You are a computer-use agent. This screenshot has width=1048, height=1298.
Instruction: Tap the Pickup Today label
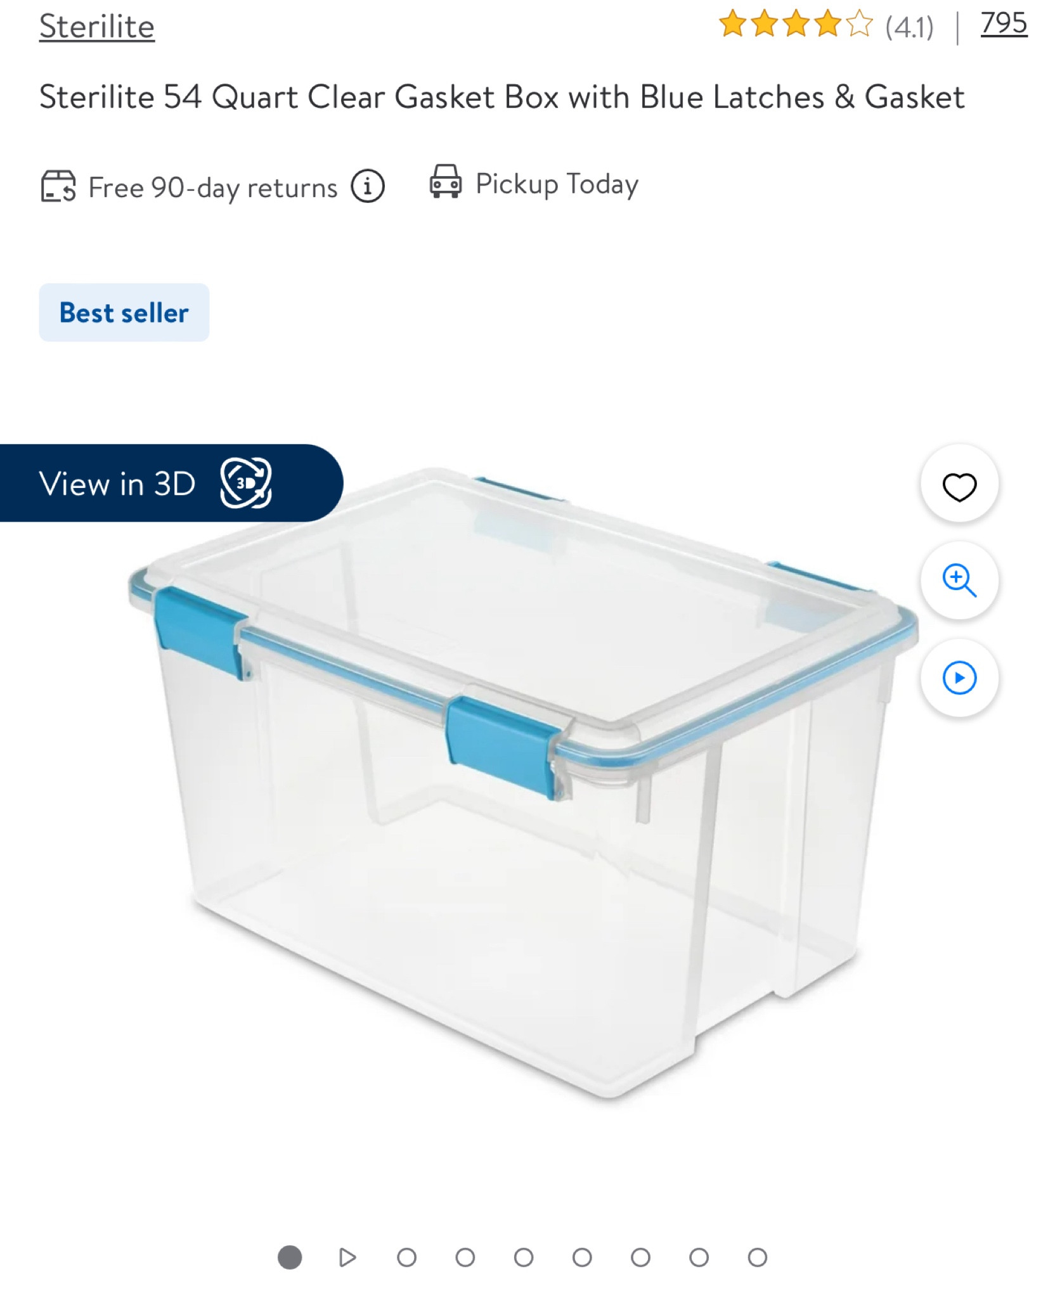pyautogui.click(x=557, y=184)
